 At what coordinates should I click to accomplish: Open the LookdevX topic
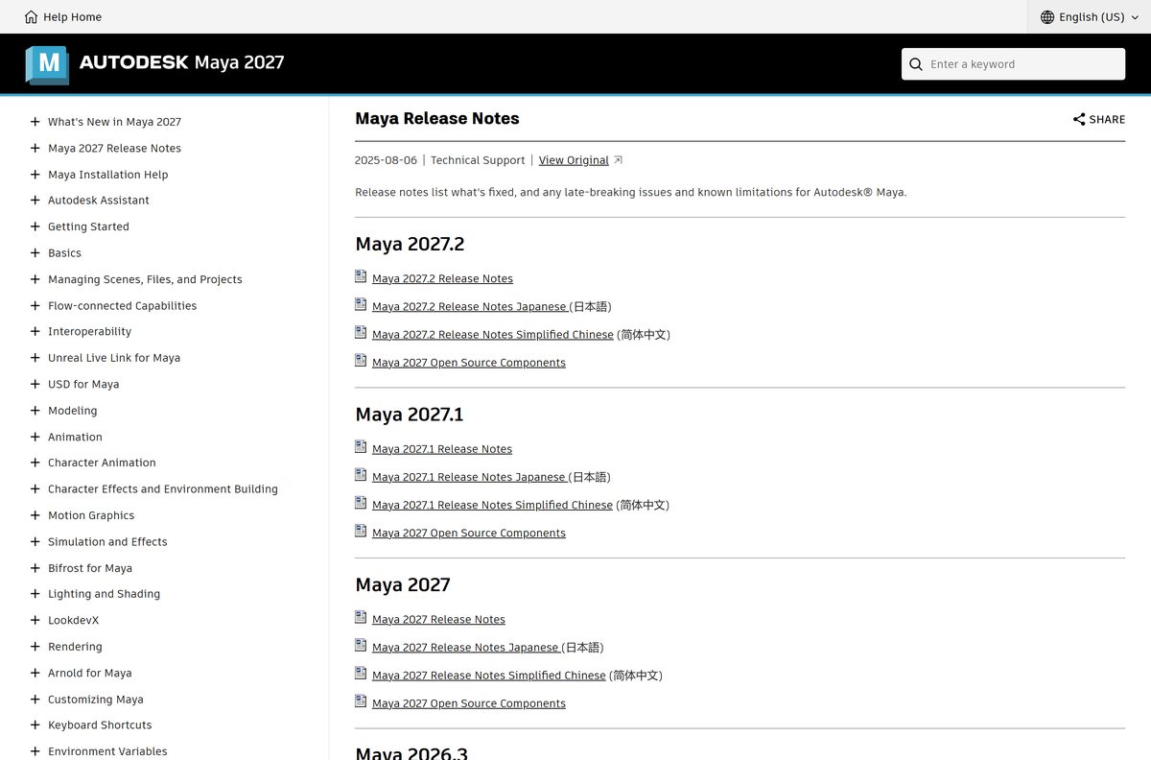[73, 621]
